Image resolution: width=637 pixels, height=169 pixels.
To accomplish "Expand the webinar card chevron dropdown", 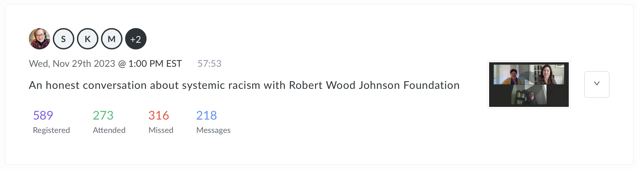I will pyautogui.click(x=597, y=84).
